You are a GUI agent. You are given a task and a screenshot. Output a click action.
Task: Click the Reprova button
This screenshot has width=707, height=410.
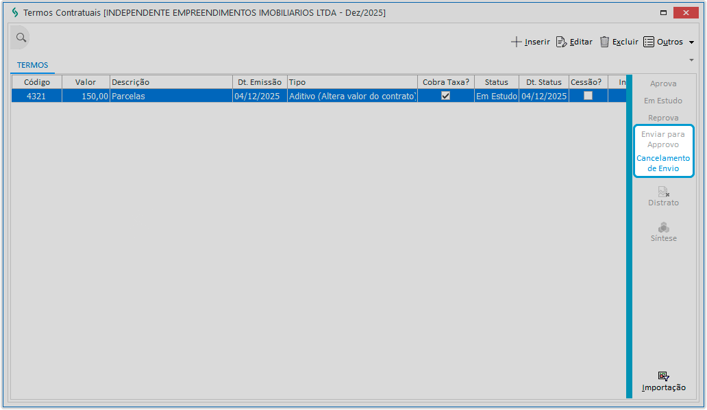pos(663,118)
